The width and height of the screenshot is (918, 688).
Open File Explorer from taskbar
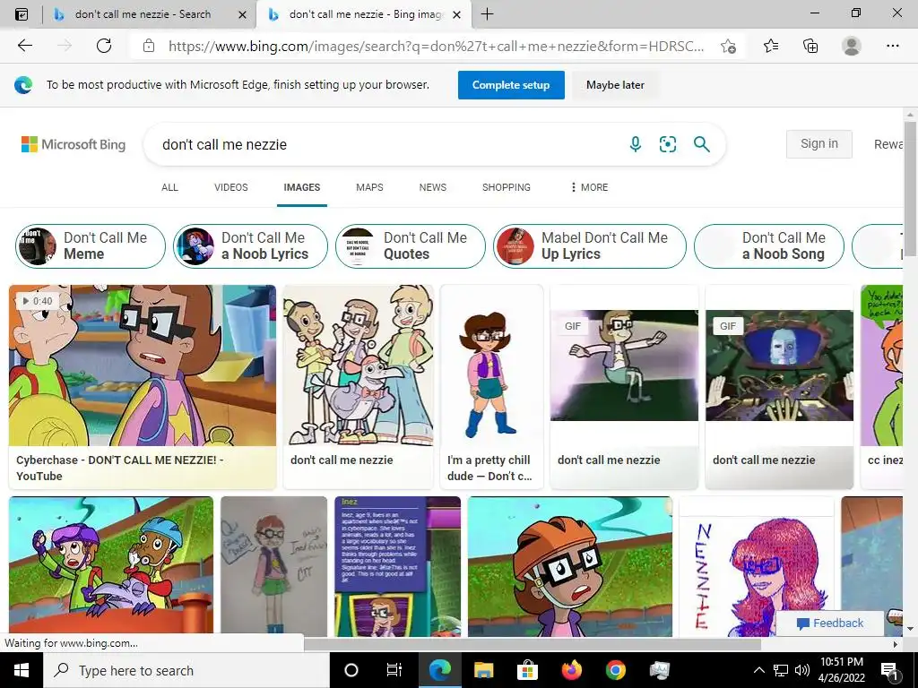(483, 670)
